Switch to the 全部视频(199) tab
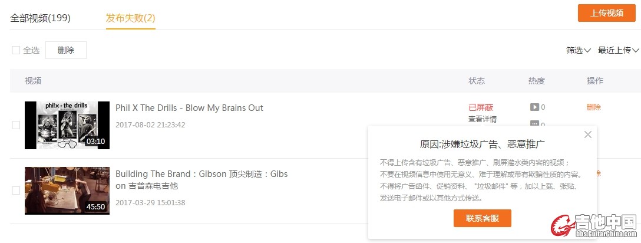This screenshot has width=641, height=243. click(x=40, y=18)
